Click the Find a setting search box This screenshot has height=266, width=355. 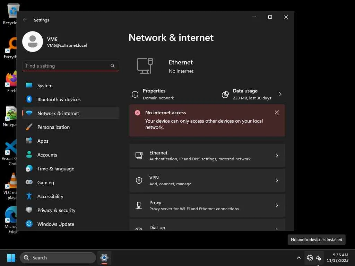[66, 66]
